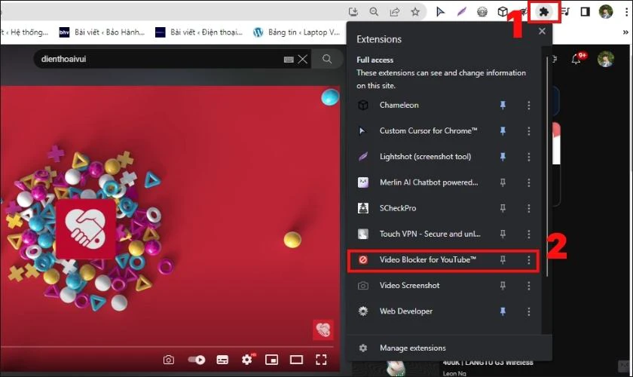Screen dimensions: 633x377
Task: Open more options for Touch VPN extension
Action: tap(529, 234)
